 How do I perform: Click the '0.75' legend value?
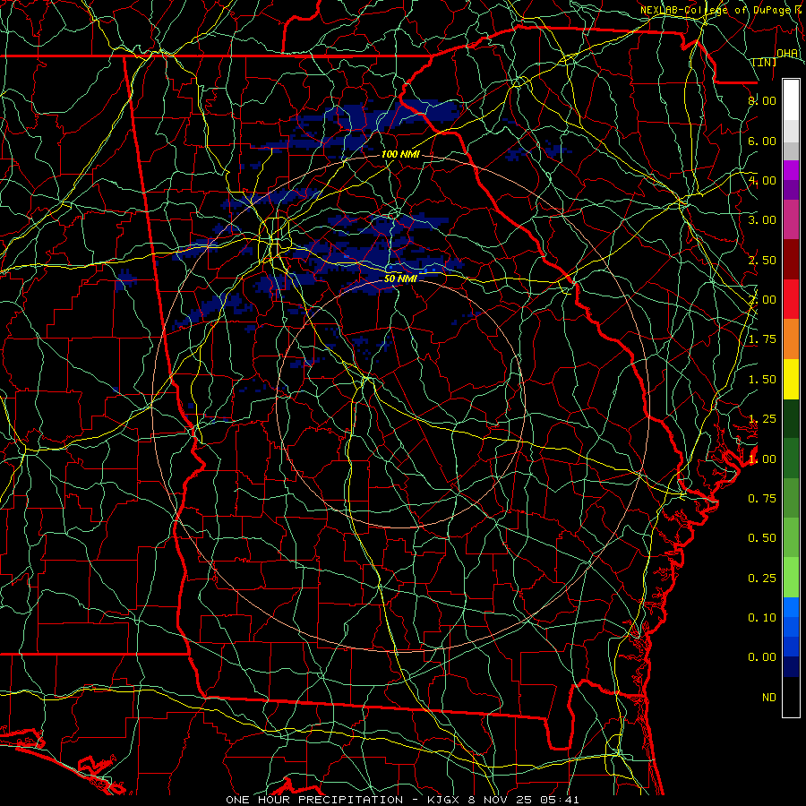tap(762, 499)
